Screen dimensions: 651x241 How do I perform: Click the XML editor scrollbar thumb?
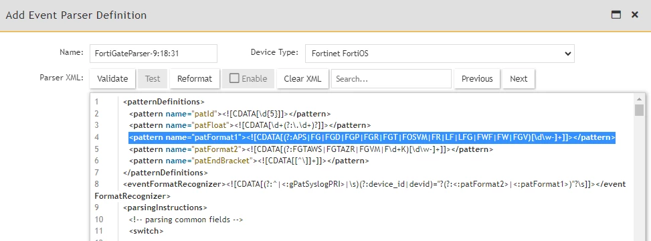(x=639, y=110)
